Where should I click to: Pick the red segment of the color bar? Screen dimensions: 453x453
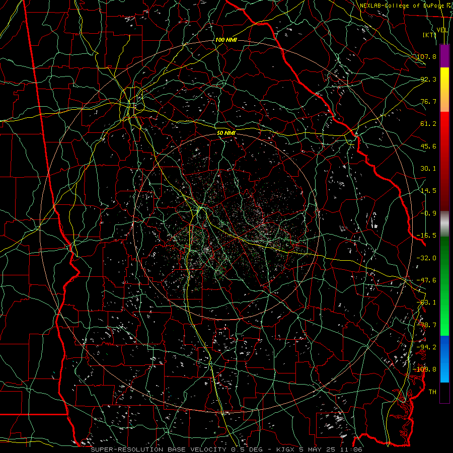[x=444, y=161]
